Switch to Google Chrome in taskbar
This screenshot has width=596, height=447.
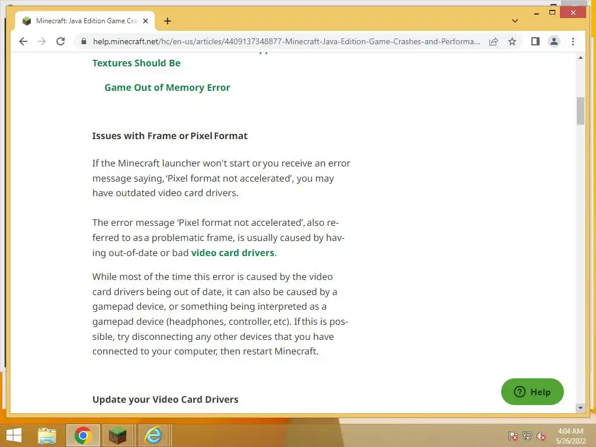(x=83, y=435)
